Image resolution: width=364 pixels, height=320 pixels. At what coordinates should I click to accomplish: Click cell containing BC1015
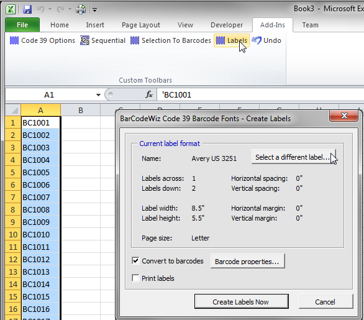40,296
